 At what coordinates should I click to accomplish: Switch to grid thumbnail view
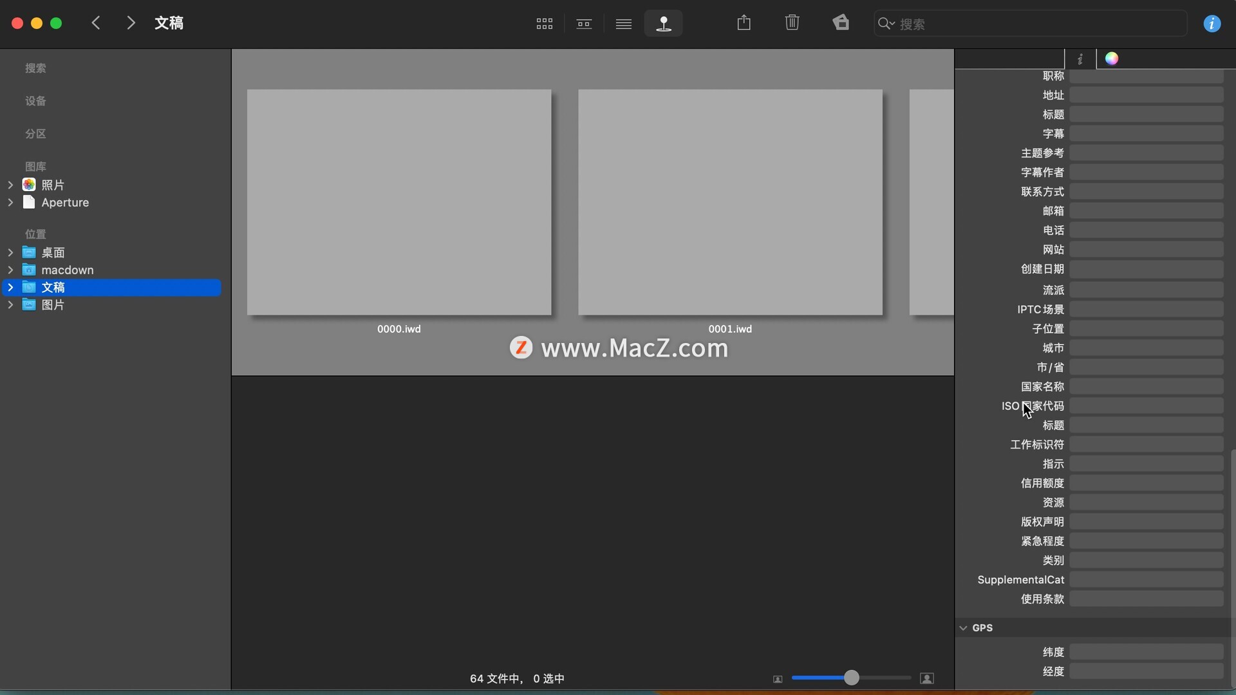coord(545,24)
